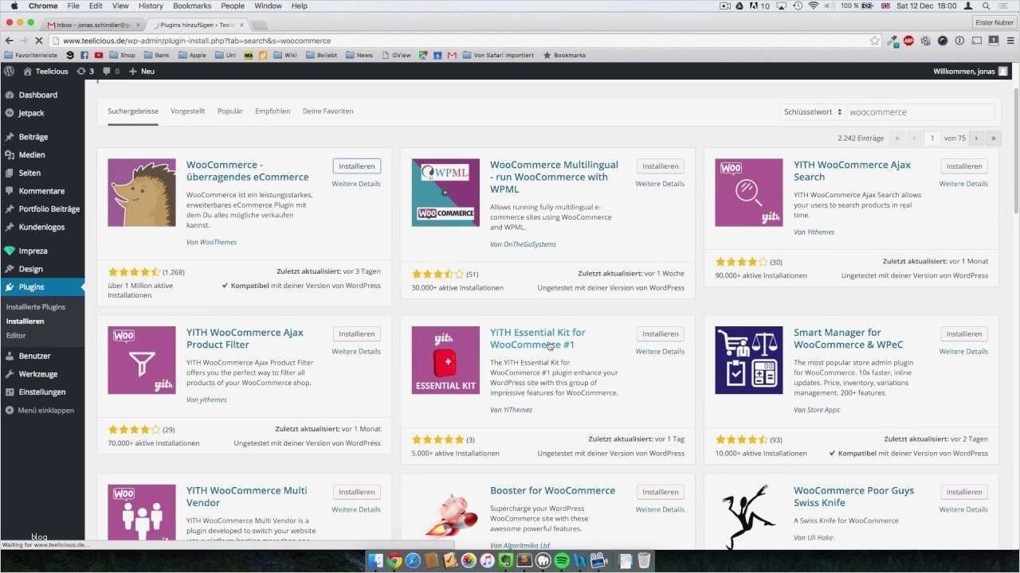Click the current page number field
Viewport: 1020px width, 573px height.
tap(932, 138)
